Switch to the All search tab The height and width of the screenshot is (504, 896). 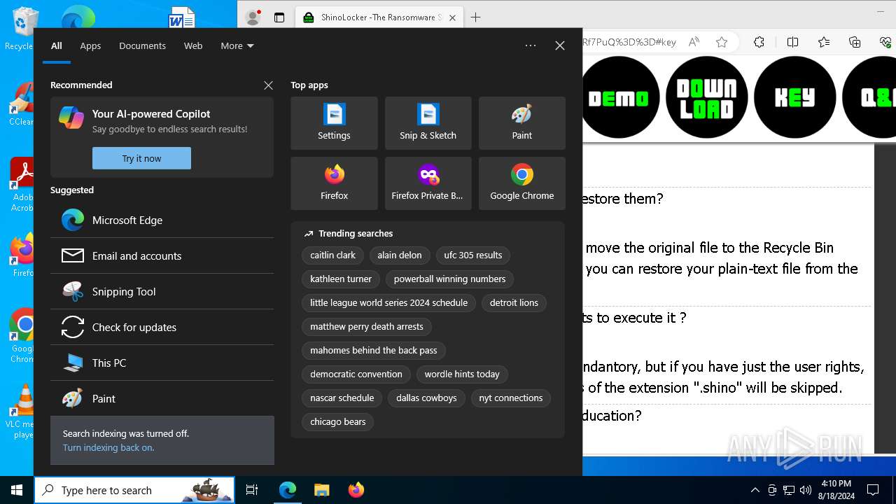click(x=57, y=45)
